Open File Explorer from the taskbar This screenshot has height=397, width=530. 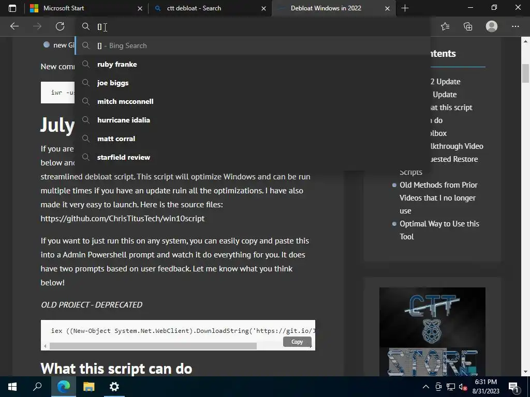(x=89, y=387)
